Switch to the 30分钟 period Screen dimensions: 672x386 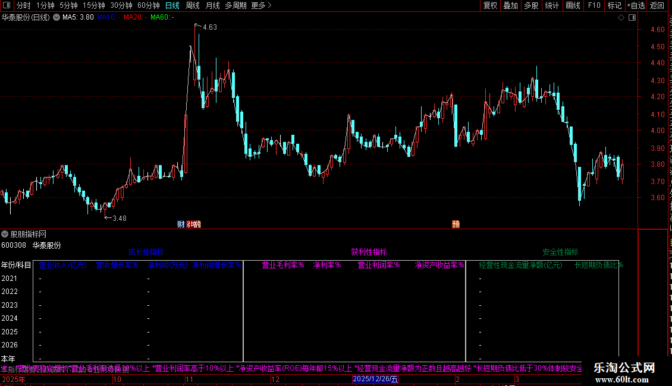pyautogui.click(x=121, y=5)
